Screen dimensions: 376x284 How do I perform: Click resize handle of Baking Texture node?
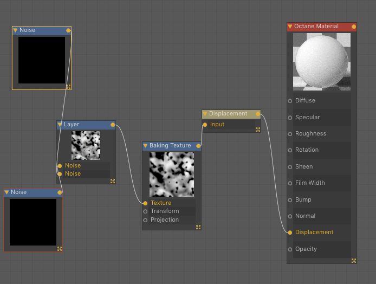pos(198,227)
